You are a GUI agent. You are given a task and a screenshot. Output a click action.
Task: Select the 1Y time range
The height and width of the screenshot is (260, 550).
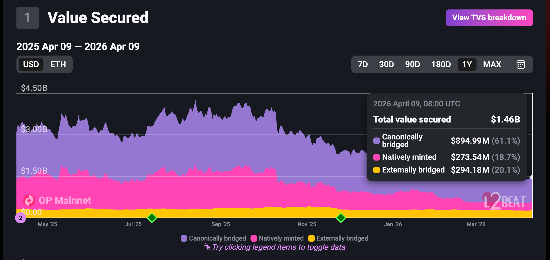coord(467,64)
